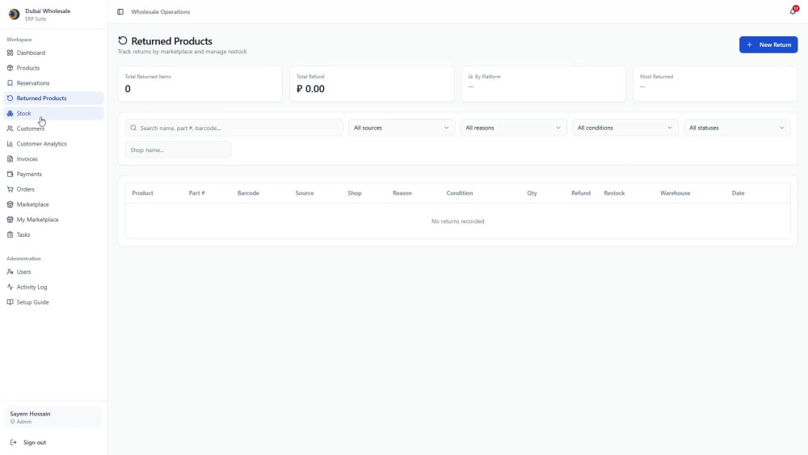Click the Products box icon
Image resolution: width=808 pixels, height=455 pixels.
(10, 68)
